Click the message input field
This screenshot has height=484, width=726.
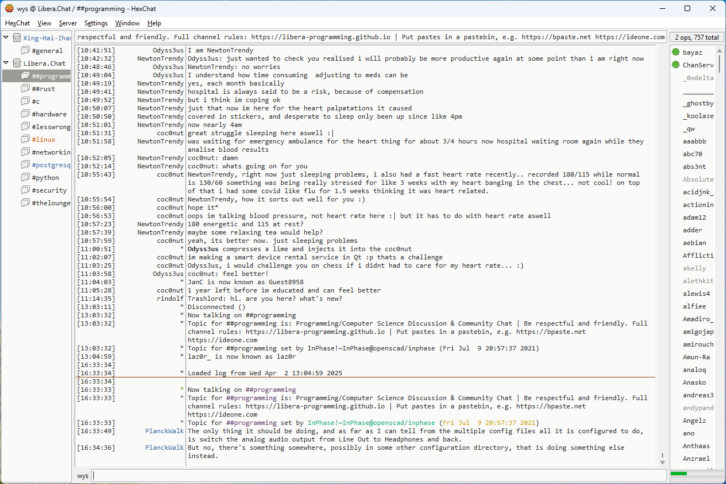pos(378,476)
